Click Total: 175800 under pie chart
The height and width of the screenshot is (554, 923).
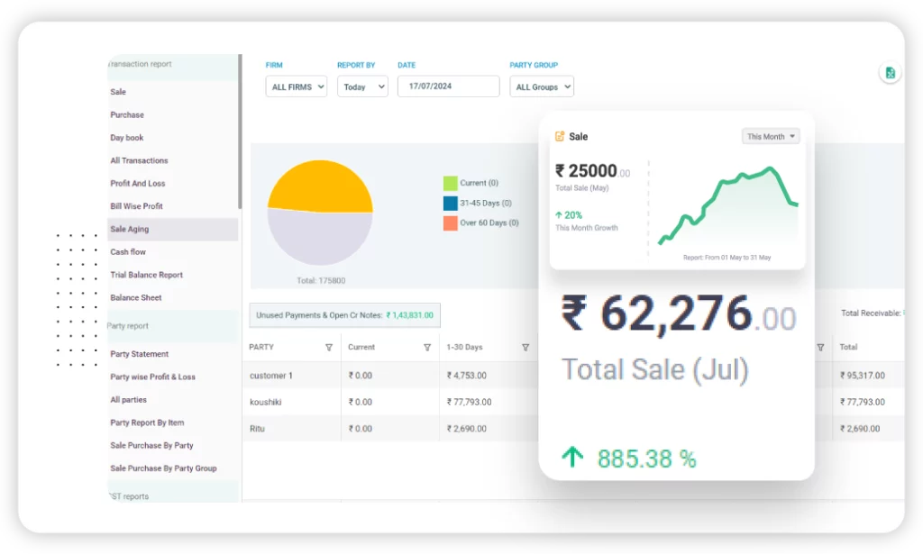(x=321, y=280)
